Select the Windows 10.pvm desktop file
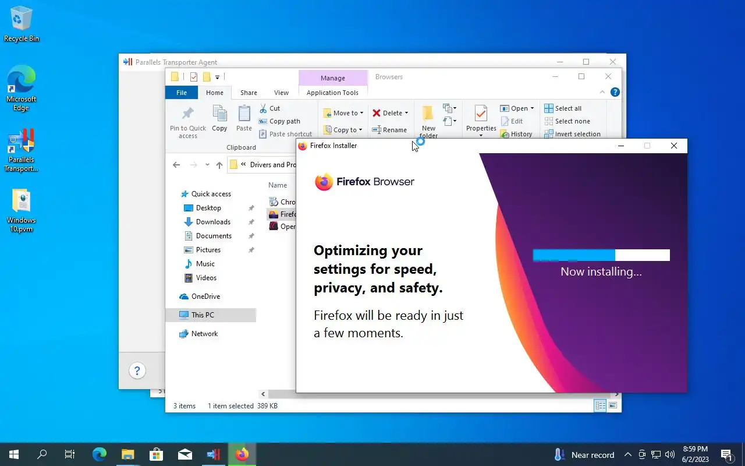The width and height of the screenshot is (745, 466). [22, 211]
